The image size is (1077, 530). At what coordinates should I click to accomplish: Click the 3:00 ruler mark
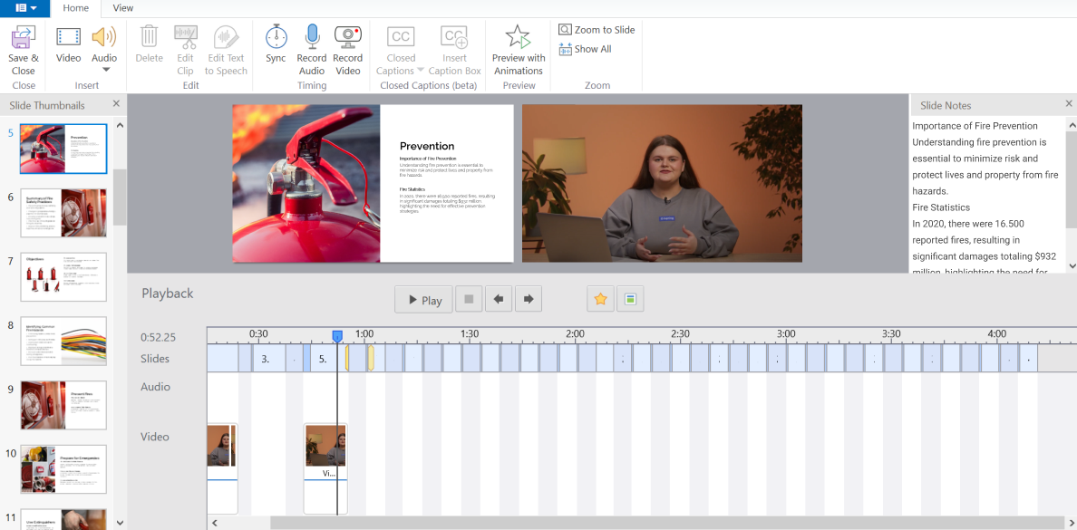coord(786,333)
